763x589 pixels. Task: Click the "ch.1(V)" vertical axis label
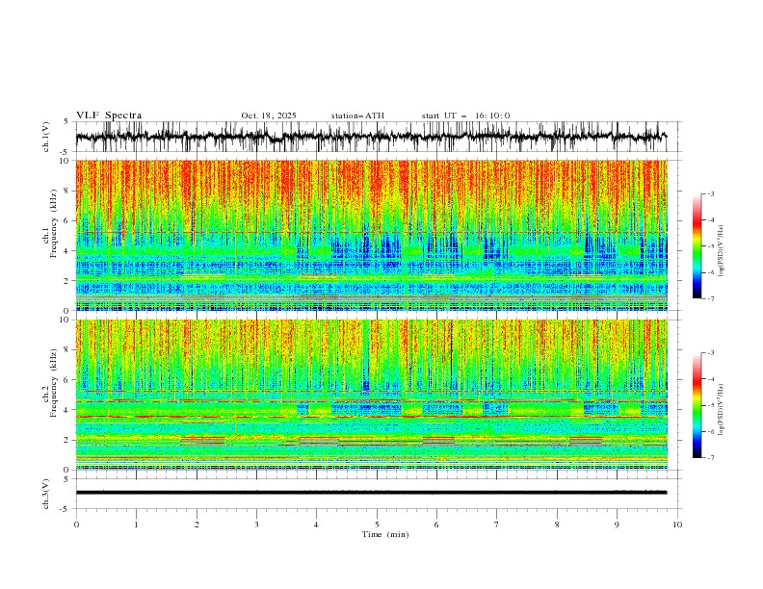(x=46, y=137)
